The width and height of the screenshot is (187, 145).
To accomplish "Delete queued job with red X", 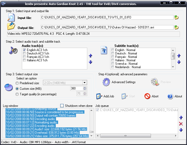I will point(181,124).
